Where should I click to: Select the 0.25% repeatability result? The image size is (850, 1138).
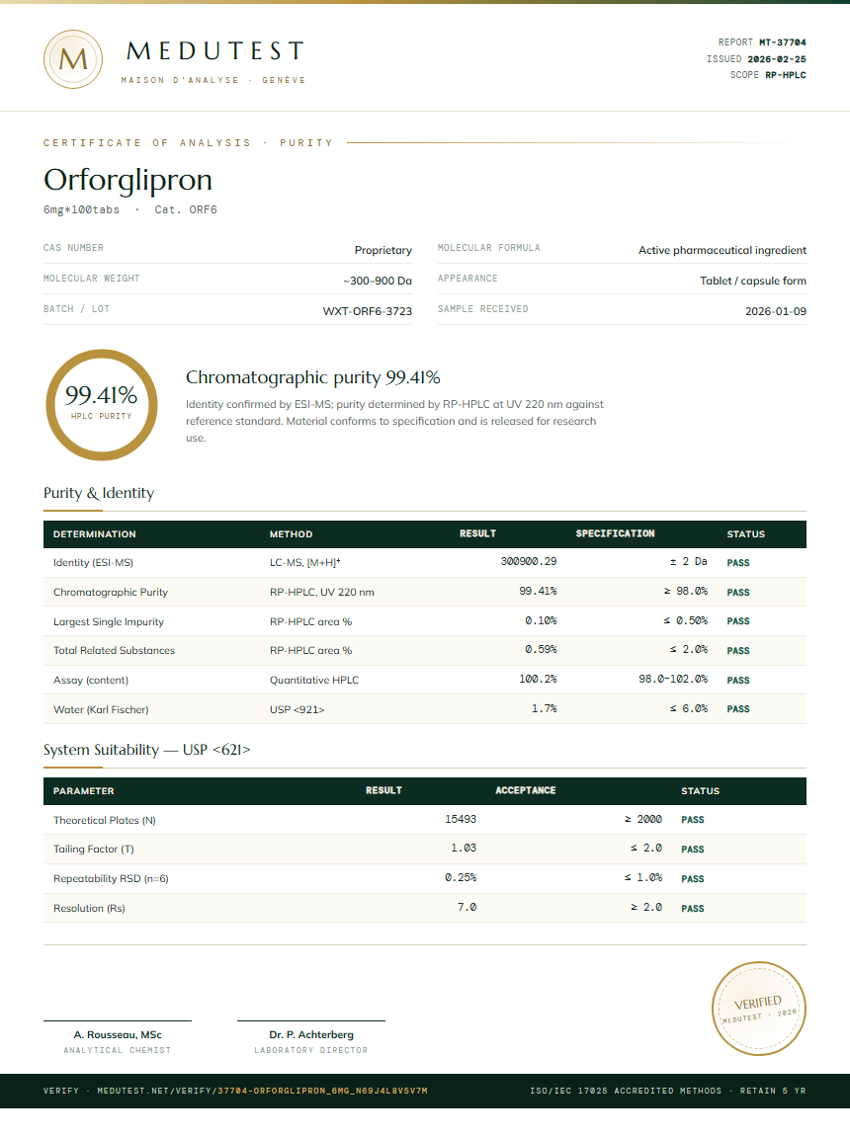461,878
